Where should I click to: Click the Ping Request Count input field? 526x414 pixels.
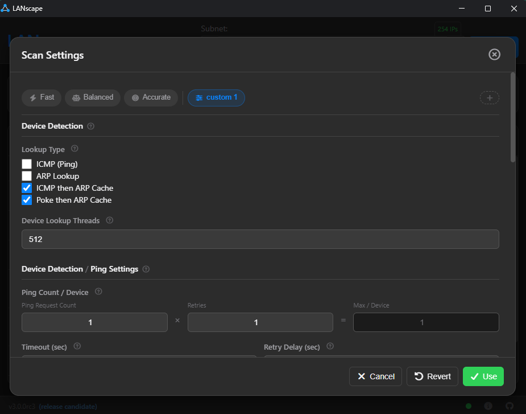point(94,322)
